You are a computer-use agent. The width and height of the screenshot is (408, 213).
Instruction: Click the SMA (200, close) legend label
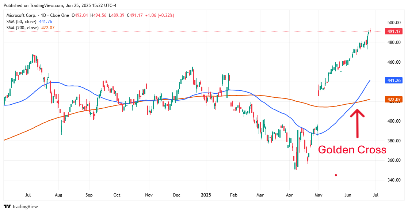click(x=22, y=28)
